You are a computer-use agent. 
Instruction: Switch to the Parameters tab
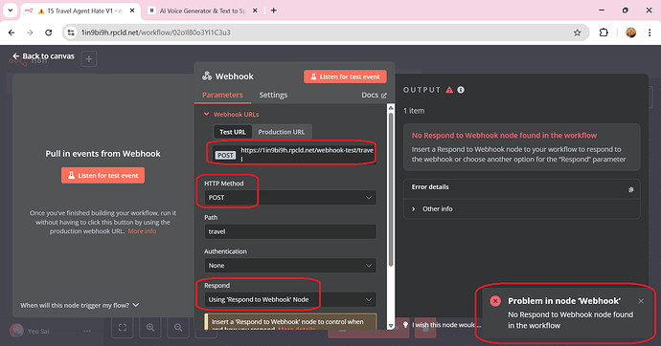pos(222,95)
